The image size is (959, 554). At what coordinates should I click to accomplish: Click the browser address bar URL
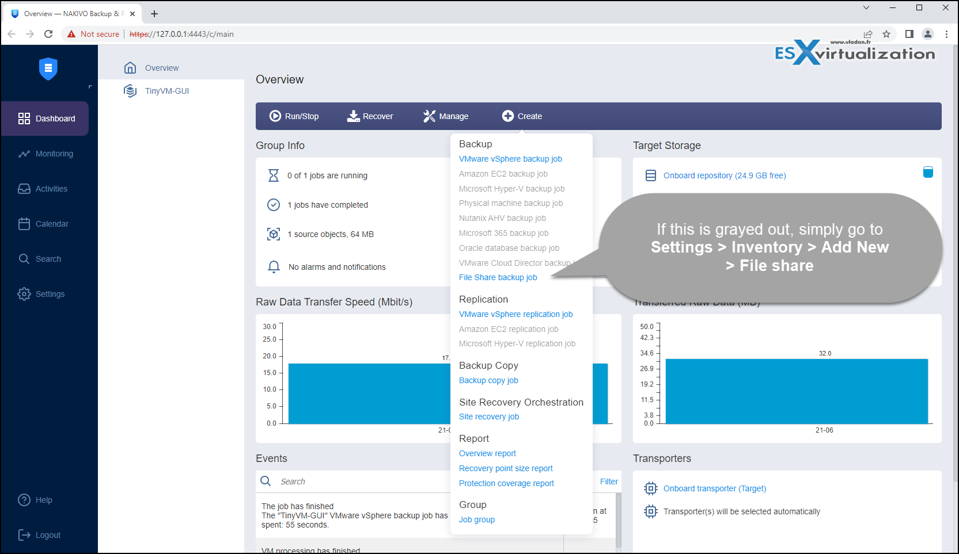click(x=181, y=34)
